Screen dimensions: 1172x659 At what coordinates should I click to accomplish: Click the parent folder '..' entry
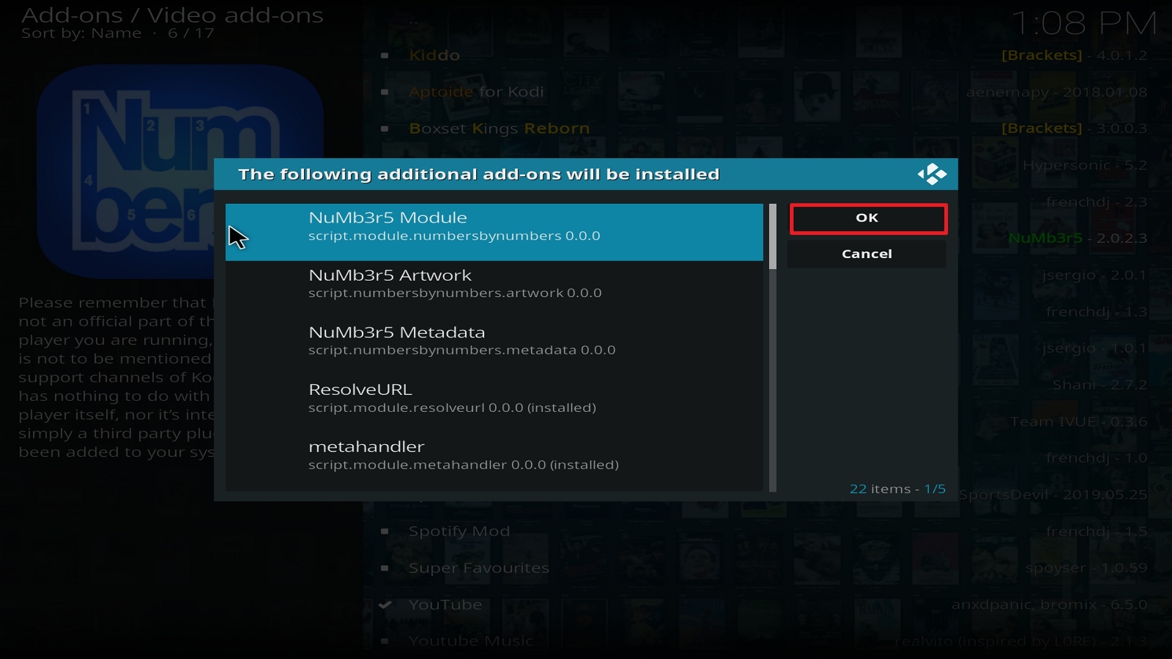click(x=413, y=22)
